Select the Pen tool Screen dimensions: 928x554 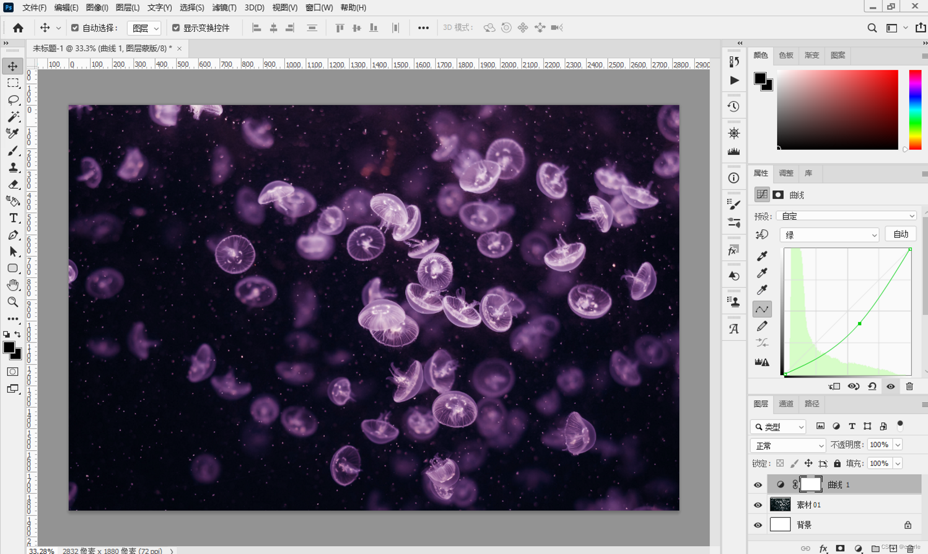pos(13,235)
